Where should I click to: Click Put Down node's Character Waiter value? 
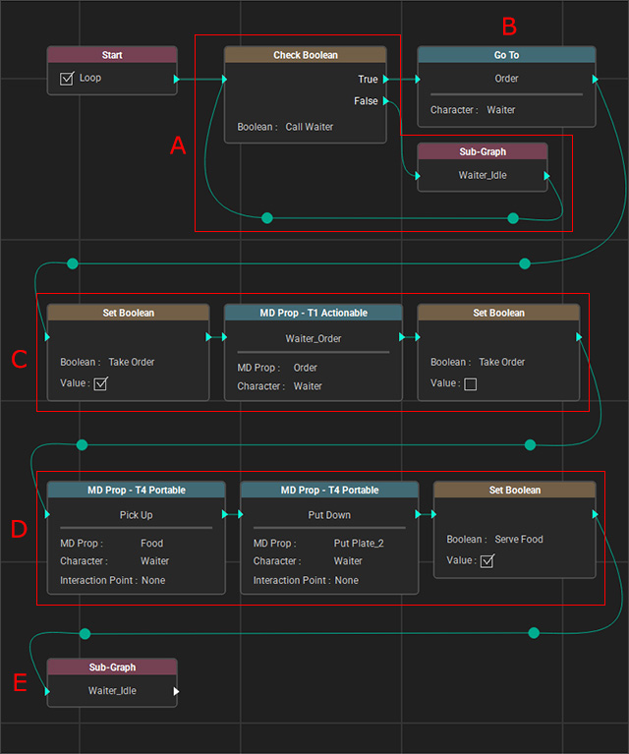click(x=348, y=561)
